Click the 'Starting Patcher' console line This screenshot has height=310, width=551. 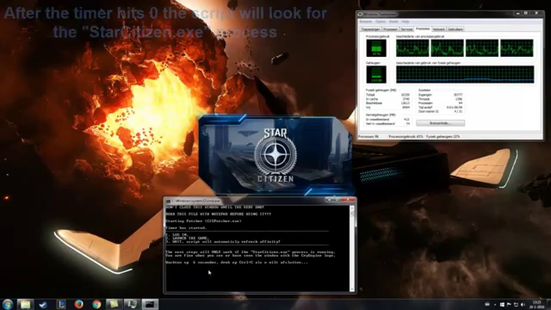coord(203,221)
